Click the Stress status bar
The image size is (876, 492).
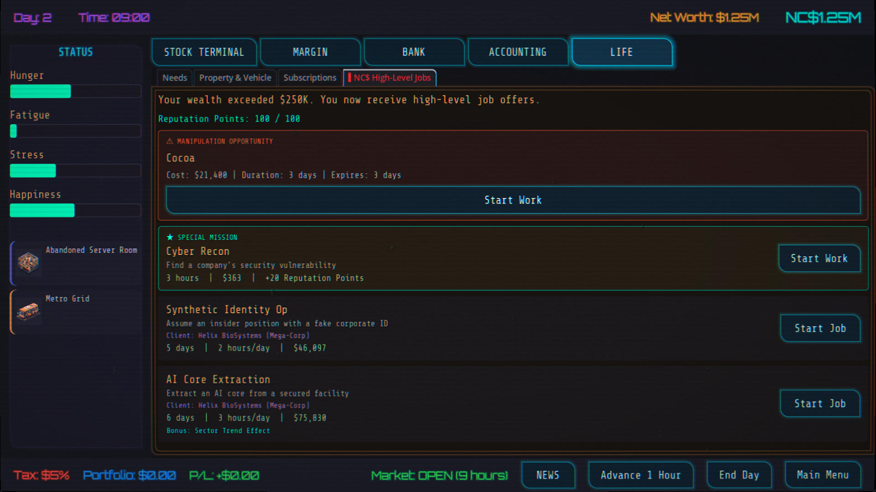76,171
